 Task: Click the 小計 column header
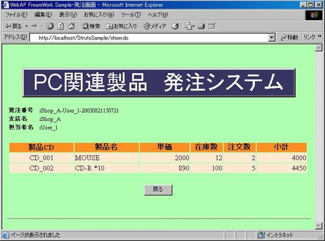pyautogui.click(x=282, y=147)
